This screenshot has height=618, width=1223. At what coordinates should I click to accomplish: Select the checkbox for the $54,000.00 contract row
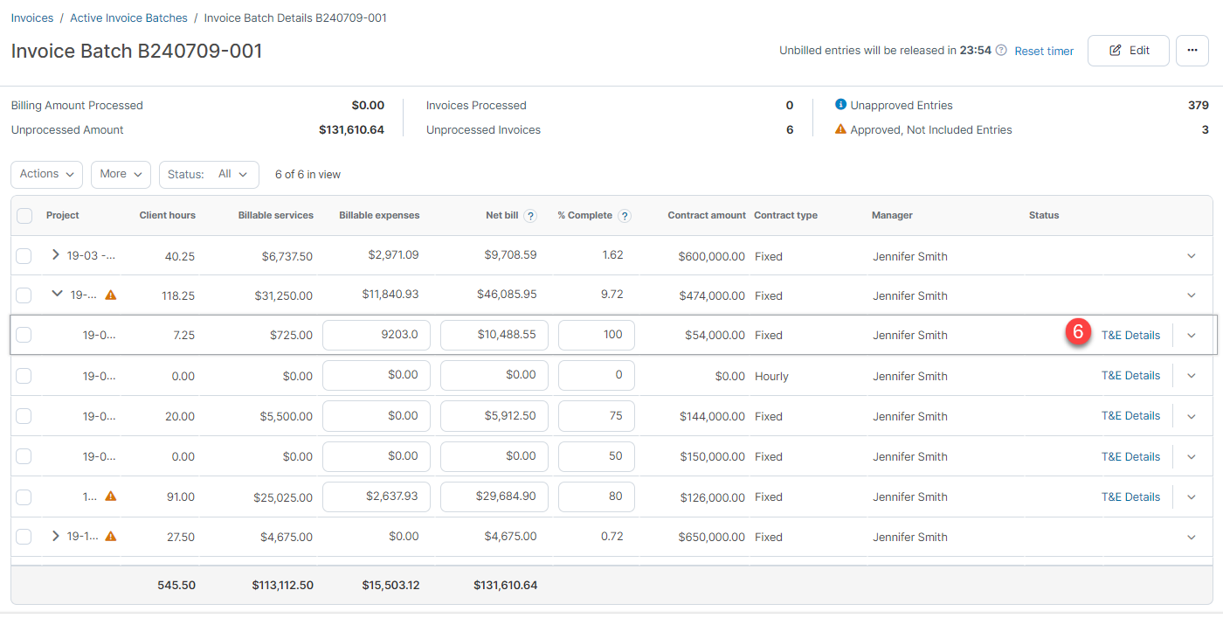tap(24, 335)
